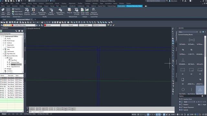Select Pipe Runs in the tree
207x116 pixels.
(x=14, y=60)
